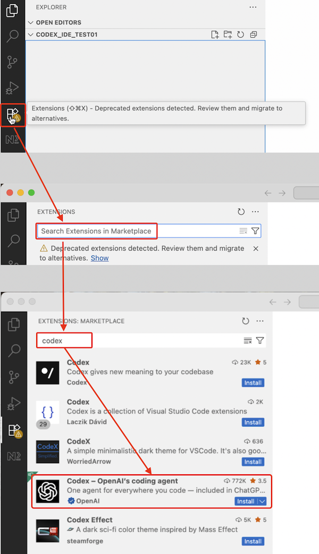Collapse all folders in CODEX_IDE_TEST01 header
Image resolution: width=319 pixels, height=554 pixels.
[x=253, y=35]
